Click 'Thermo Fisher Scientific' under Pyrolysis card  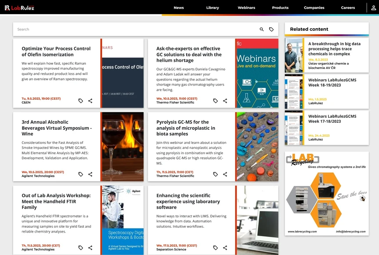[x=175, y=176]
